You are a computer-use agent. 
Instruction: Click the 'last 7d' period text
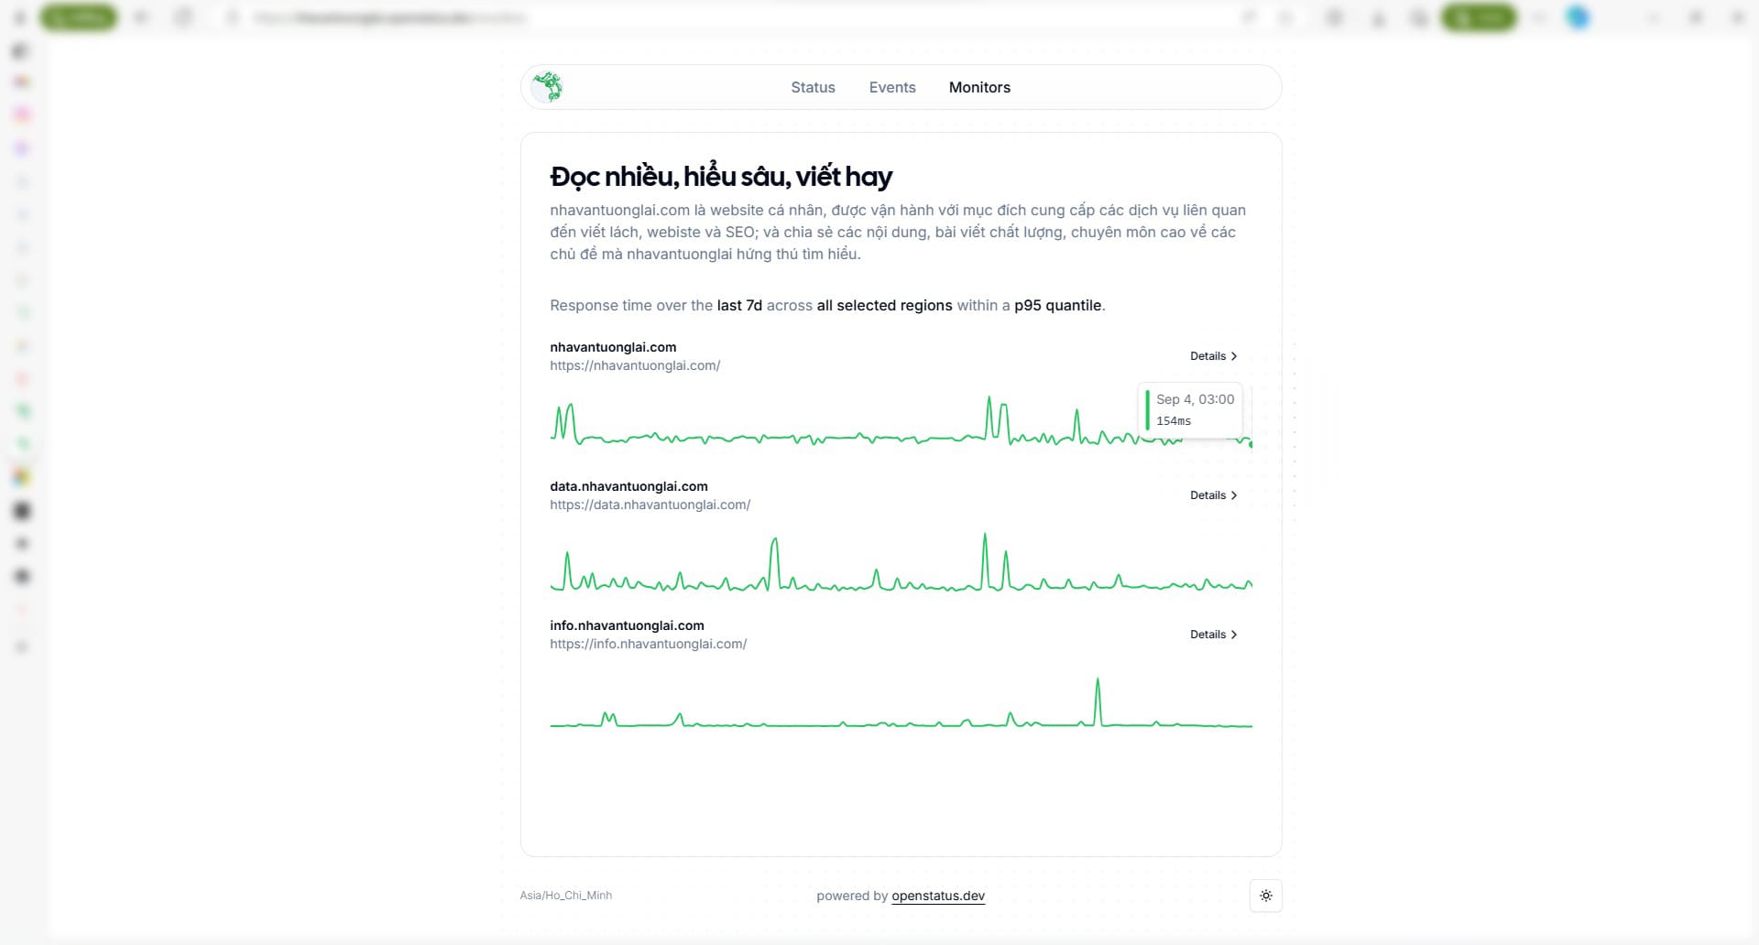(x=739, y=305)
